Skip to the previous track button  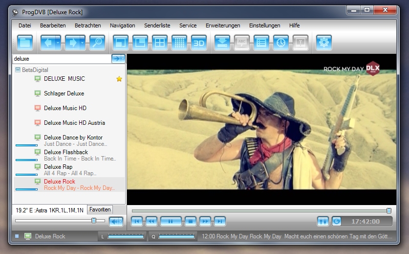[x=137, y=222]
